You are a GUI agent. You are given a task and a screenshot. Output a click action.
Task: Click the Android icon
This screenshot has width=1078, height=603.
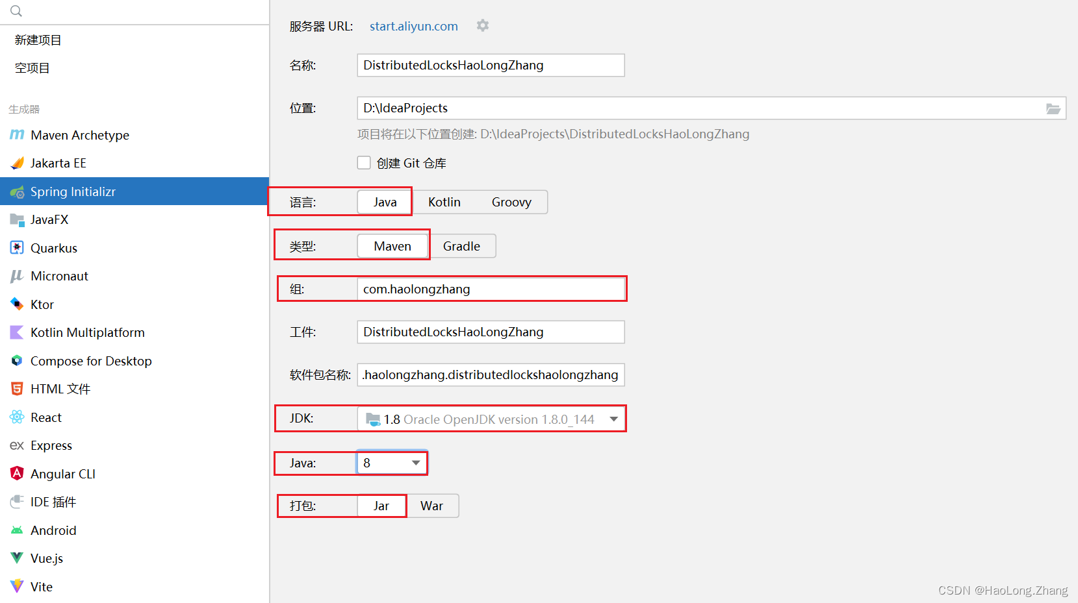(x=17, y=530)
